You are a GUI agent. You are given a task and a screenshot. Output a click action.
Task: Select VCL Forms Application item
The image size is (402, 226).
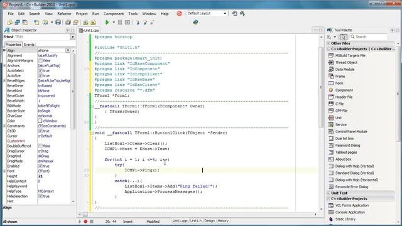[x=352, y=205]
